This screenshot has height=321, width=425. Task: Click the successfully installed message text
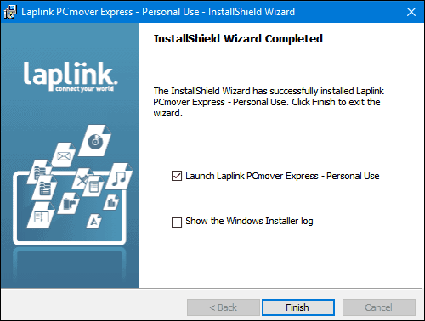pyautogui.click(x=269, y=102)
